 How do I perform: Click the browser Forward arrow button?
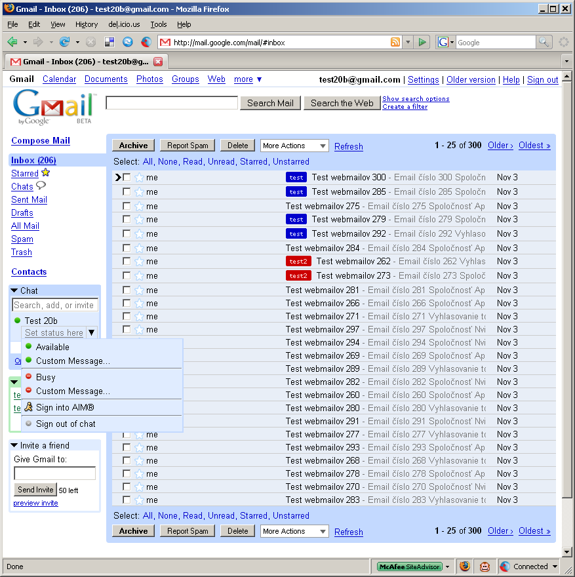point(38,43)
